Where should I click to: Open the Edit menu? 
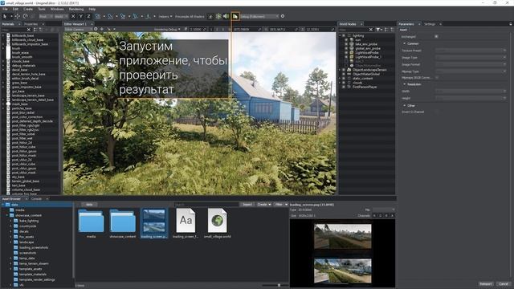click(x=15, y=9)
